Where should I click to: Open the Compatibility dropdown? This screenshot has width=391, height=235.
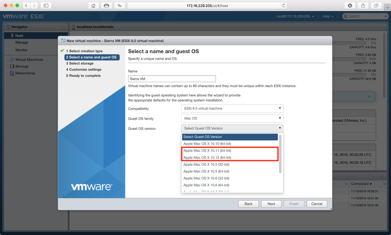pyautogui.click(x=232, y=108)
